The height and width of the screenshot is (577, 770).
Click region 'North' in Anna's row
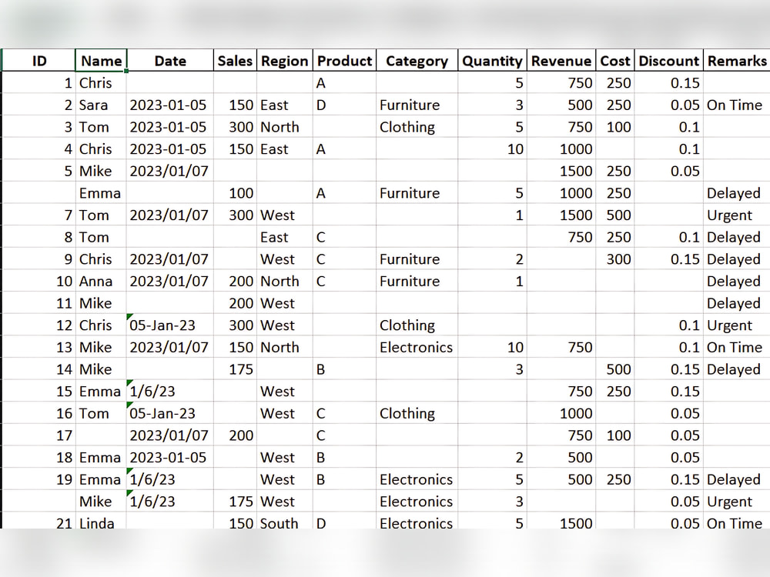click(x=284, y=281)
